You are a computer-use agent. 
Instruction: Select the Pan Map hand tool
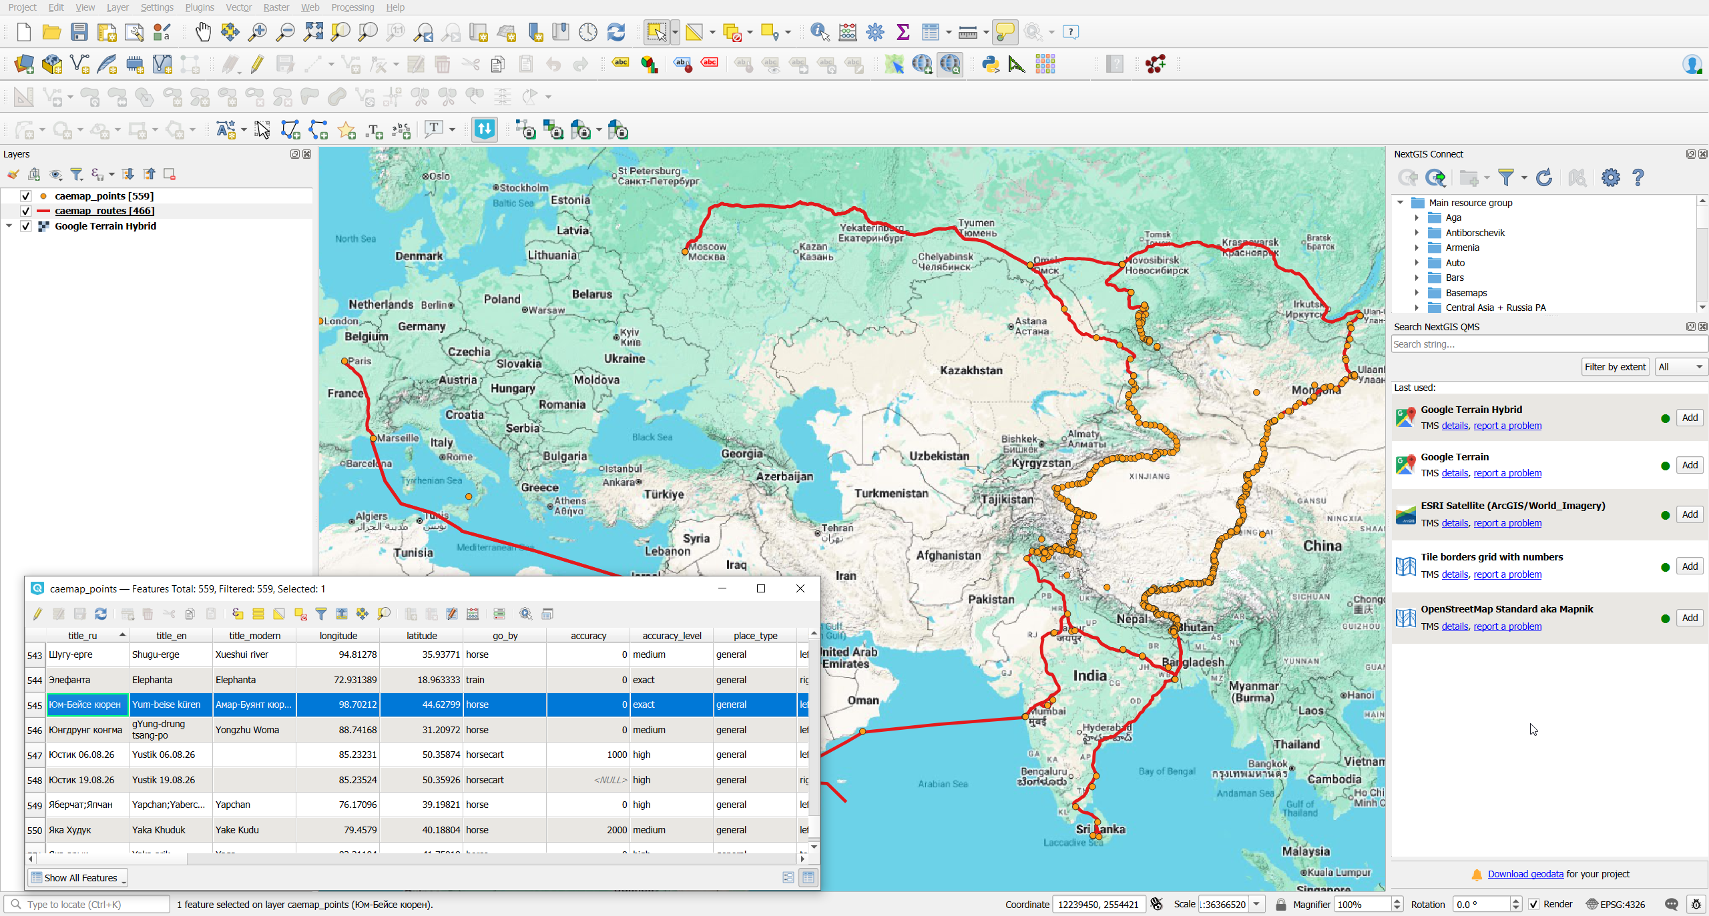[203, 31]
